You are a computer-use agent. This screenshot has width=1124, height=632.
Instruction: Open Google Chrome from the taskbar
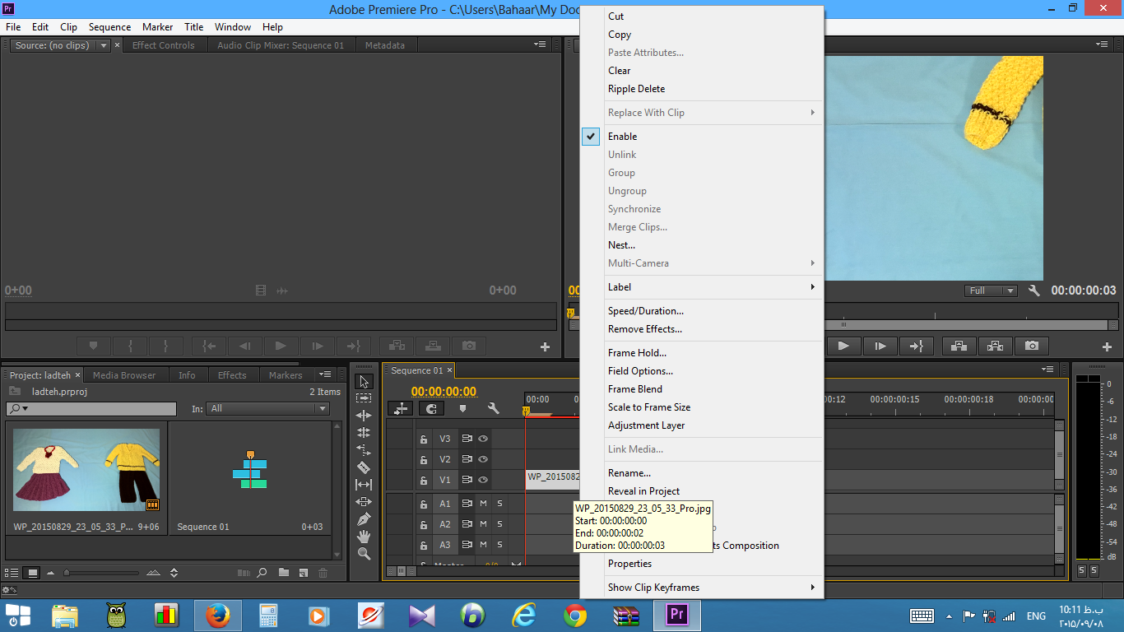coord(575,616)
